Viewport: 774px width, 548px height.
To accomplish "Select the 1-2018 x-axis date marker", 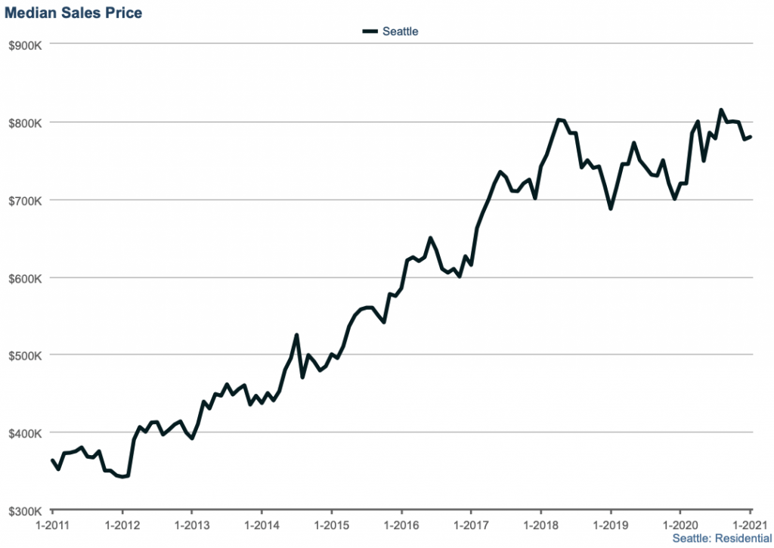I will [x=541, y=523].
